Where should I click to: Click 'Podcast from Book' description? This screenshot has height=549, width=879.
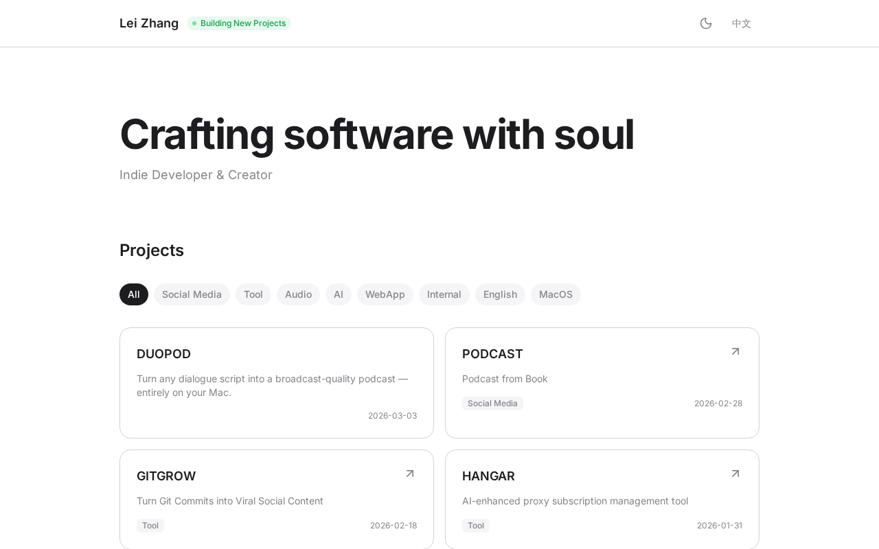click(505, 379)
